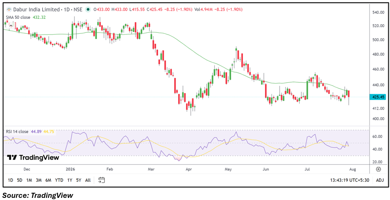The width and height of the screenshot is (390, 200).
Task: Click the Aug label on time axis
Action: (x=352, y=169)
